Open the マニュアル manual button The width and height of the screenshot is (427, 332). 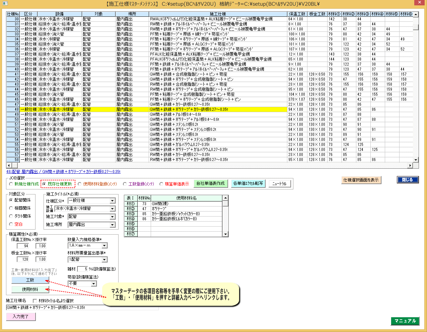405,321
